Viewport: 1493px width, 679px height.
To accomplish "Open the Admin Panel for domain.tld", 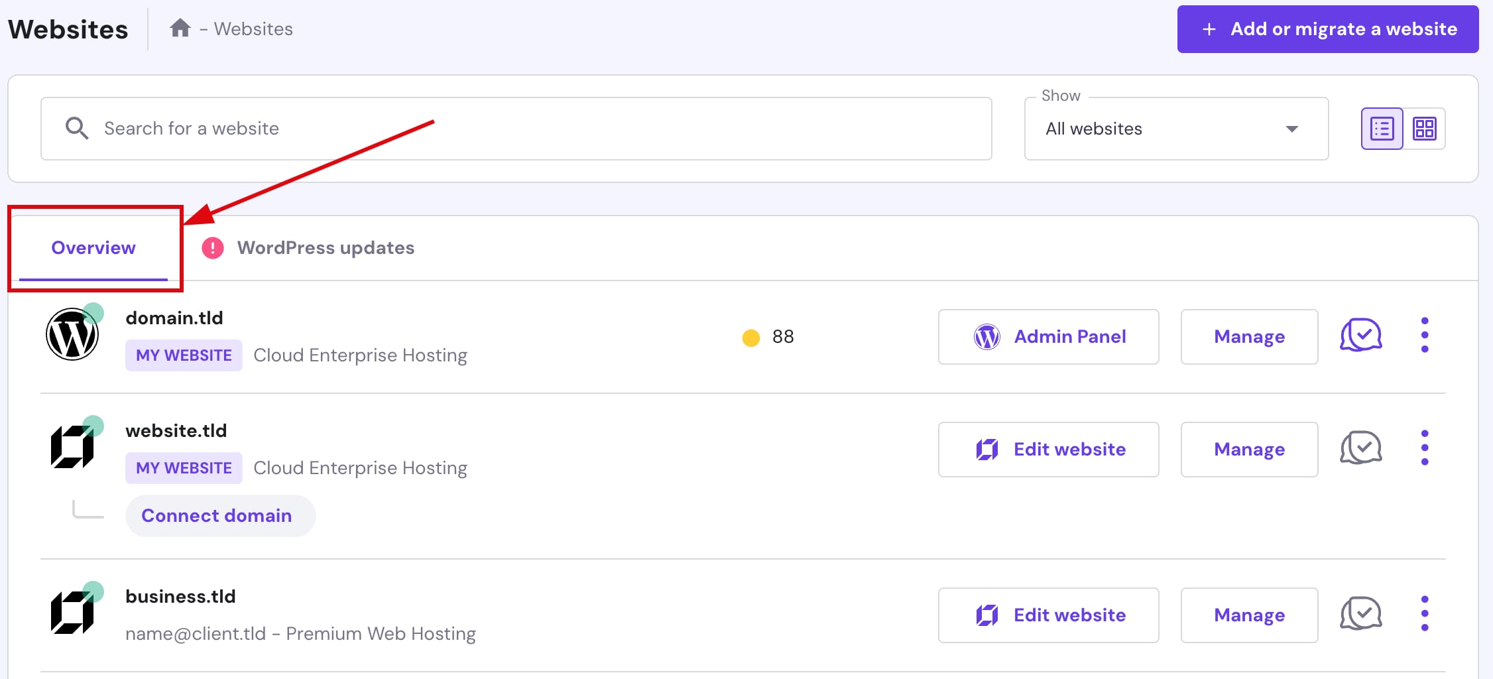I will [x=1048, y=336].
